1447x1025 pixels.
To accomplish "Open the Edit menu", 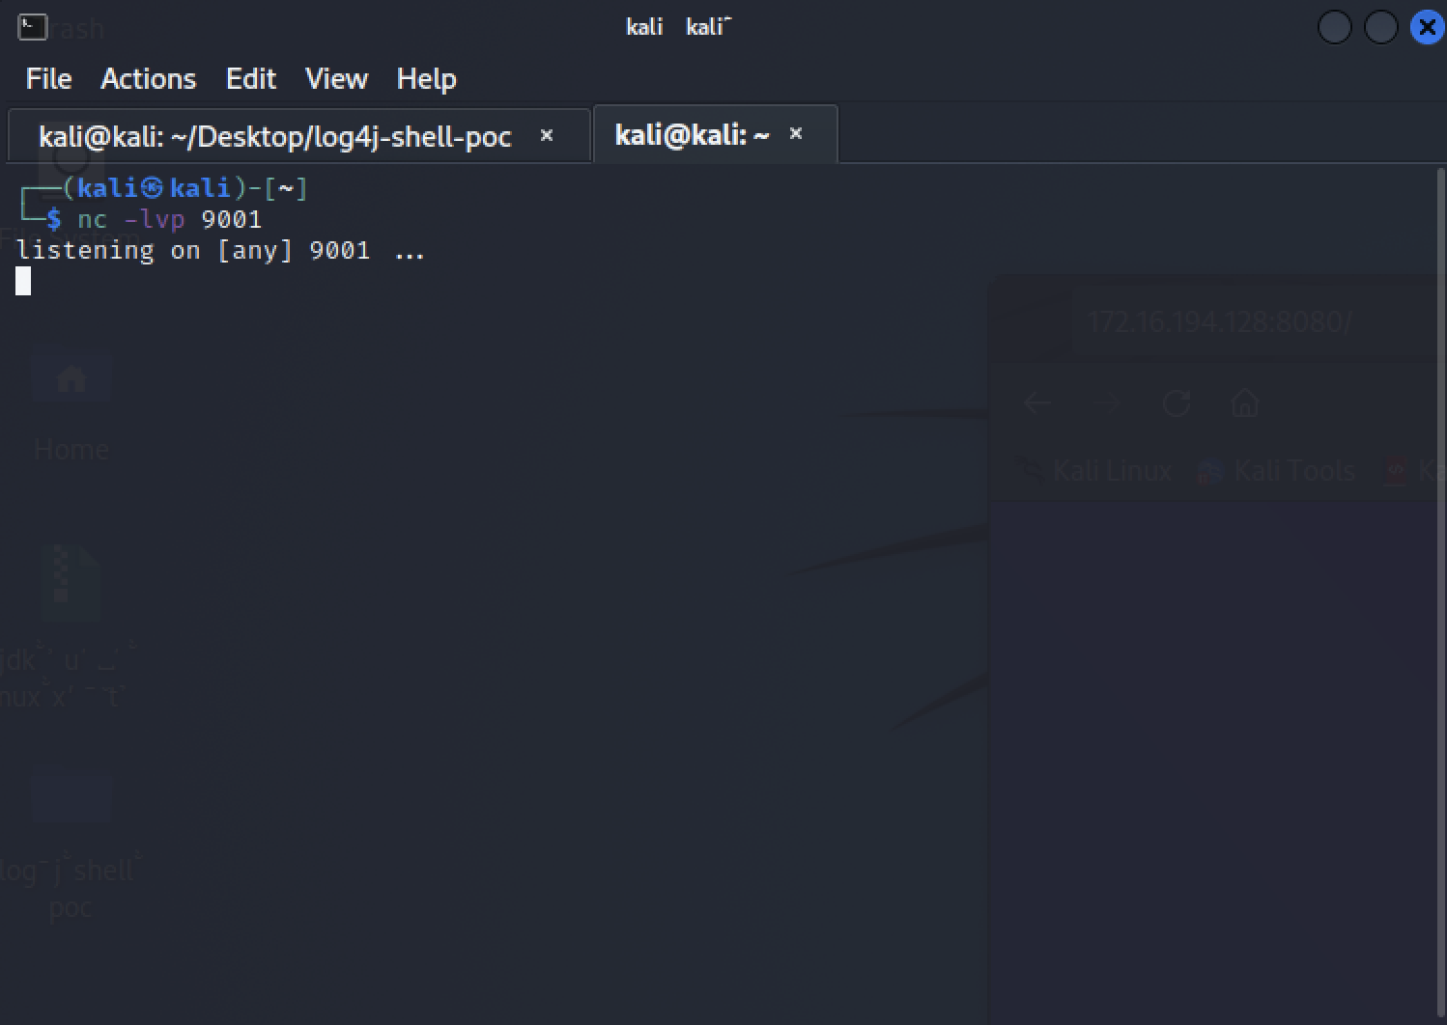I will pos(250,78).
